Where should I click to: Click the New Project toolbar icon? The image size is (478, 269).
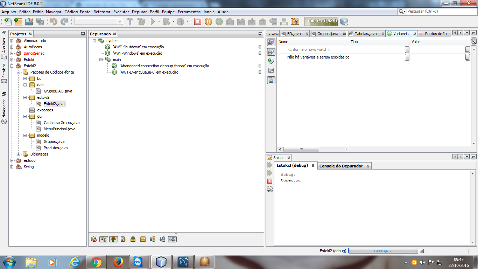(18, 22)
